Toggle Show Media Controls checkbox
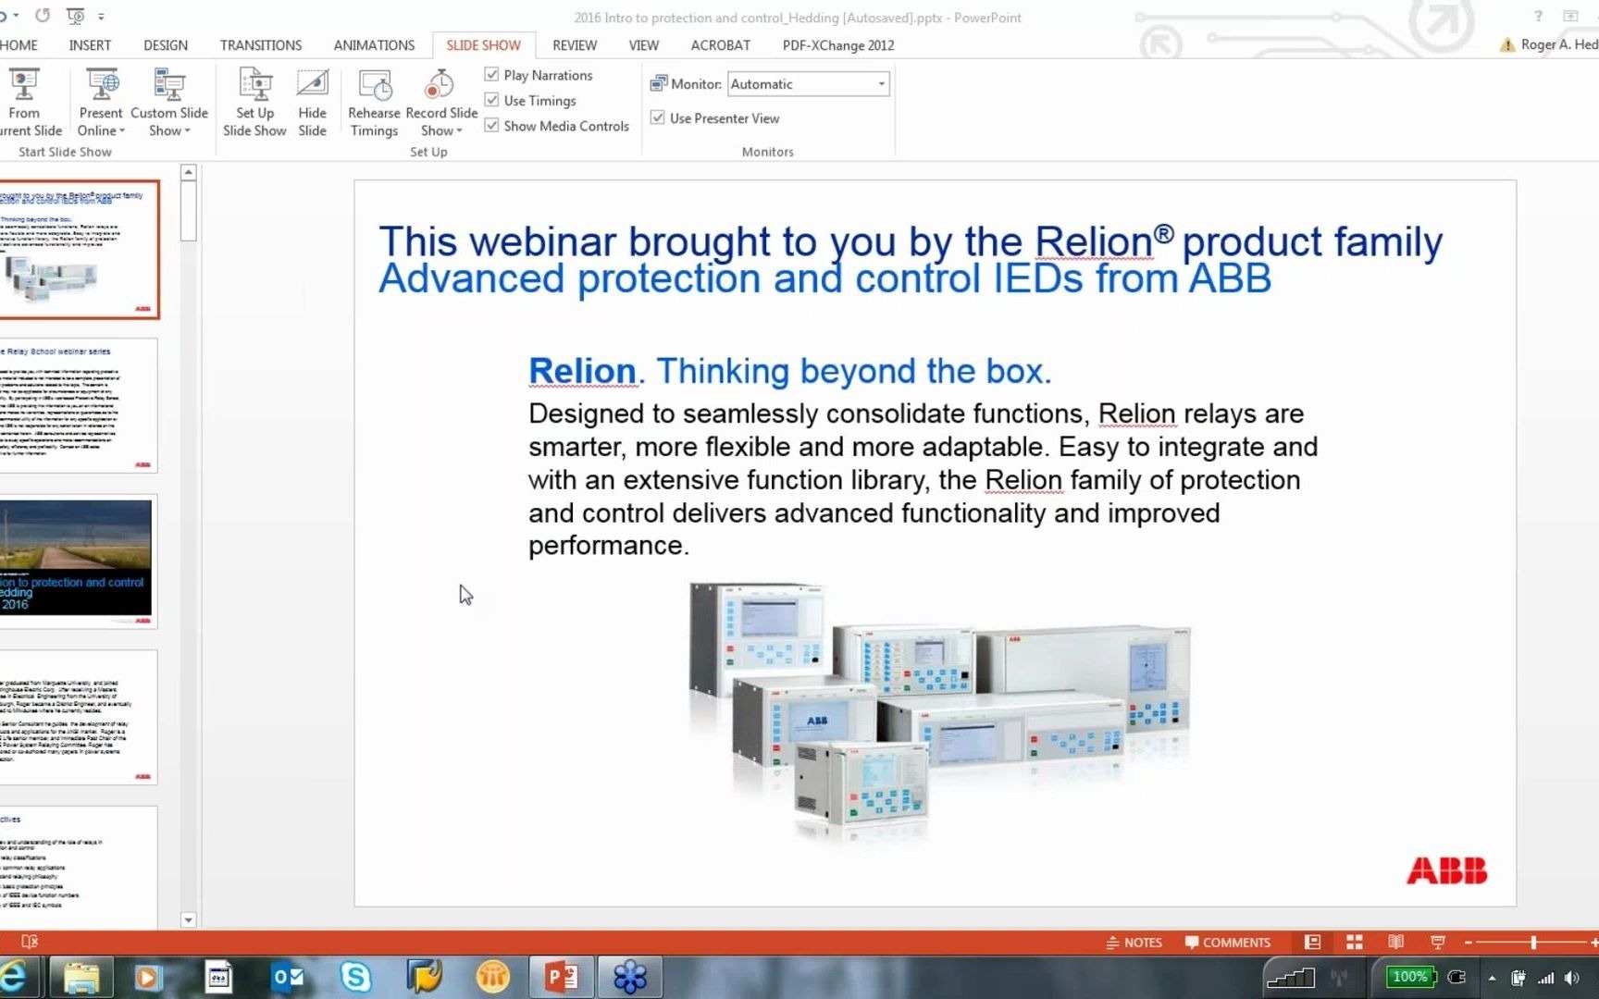The image size is (1599, 999). coord(492,125)
